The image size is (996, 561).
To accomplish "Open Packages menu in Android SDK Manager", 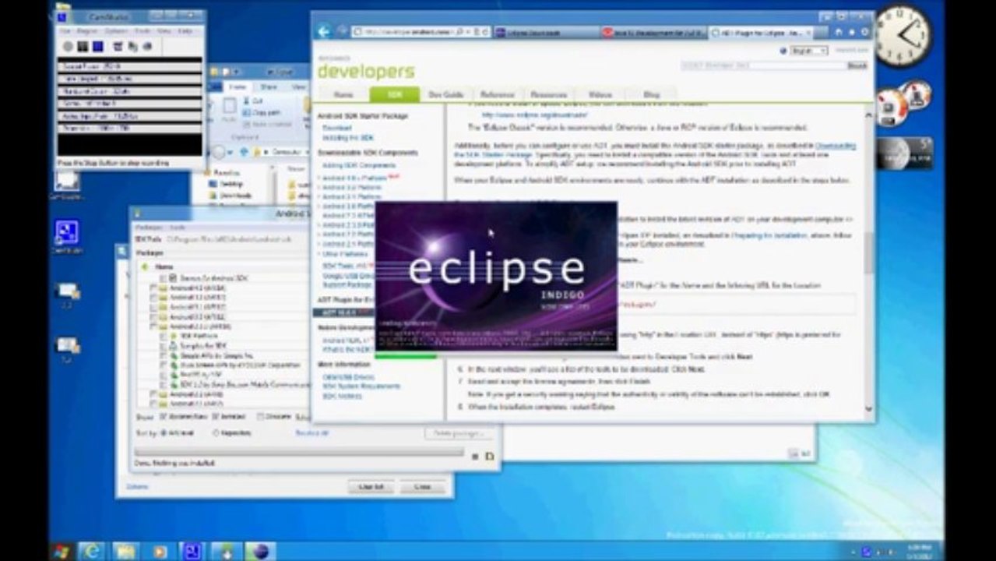I will pos(149,228).
